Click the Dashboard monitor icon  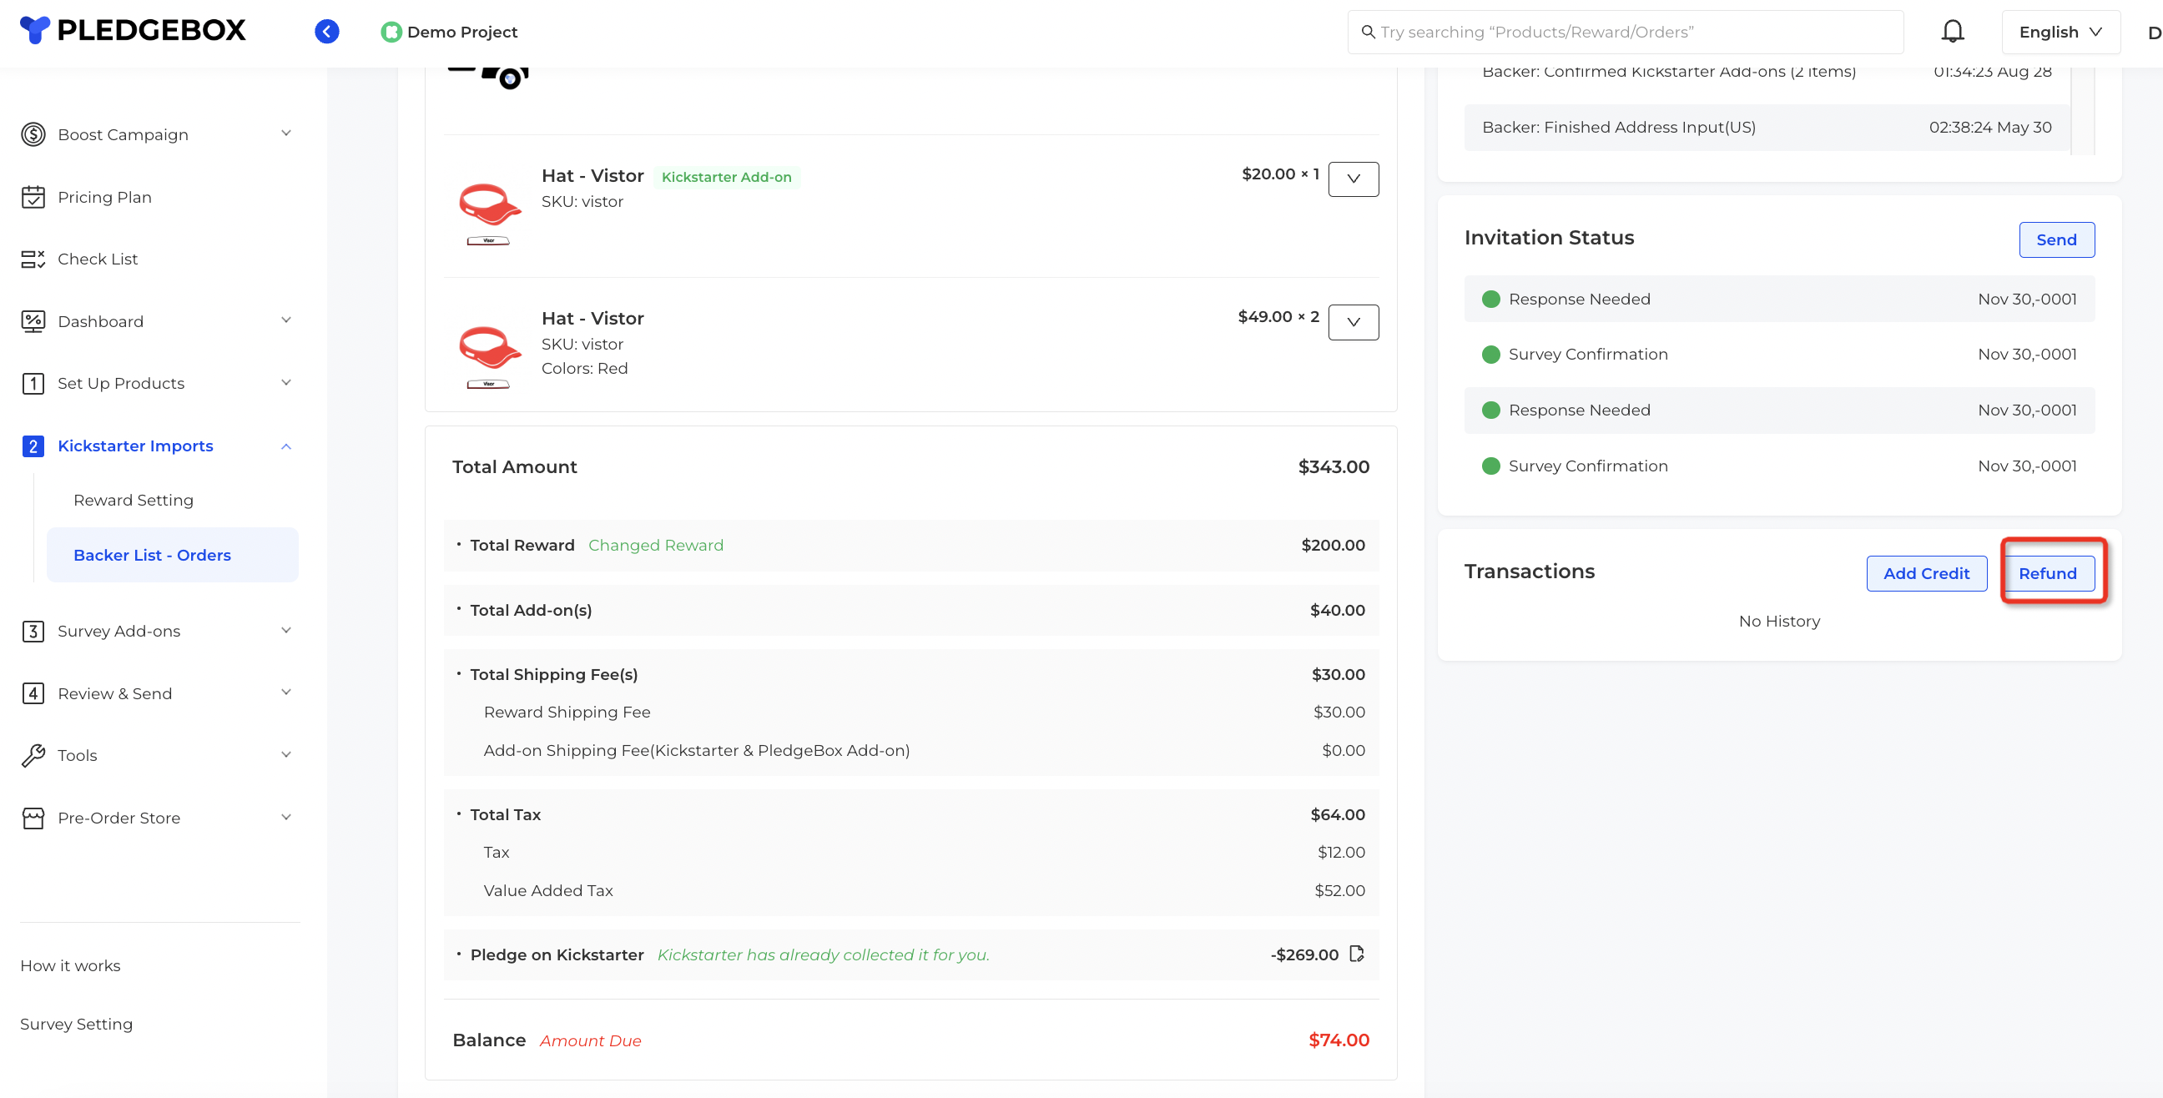[33, 321]
